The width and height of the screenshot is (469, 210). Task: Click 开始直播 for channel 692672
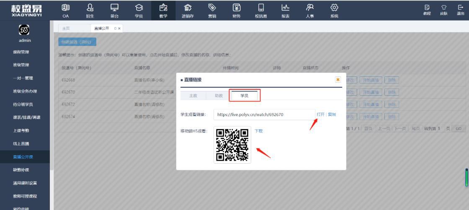[x=371, y=104]
